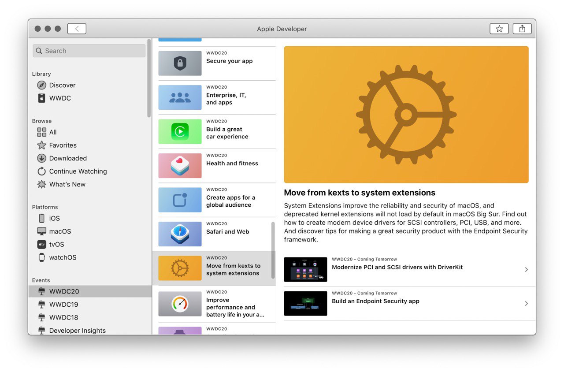Select WWDC in the Library section
The width and height of the screenshot is (564, 372).
pyautogui.click(x=60, y=98)
